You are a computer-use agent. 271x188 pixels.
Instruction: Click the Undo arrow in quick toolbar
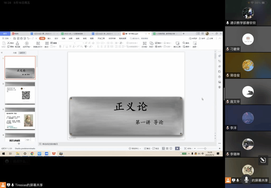29,38
